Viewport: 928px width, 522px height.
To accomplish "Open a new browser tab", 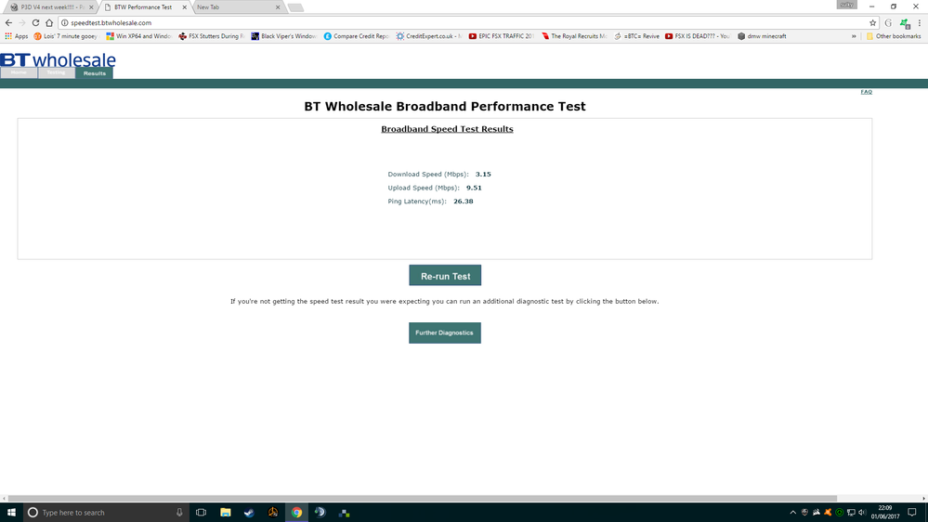I will 296,7.
